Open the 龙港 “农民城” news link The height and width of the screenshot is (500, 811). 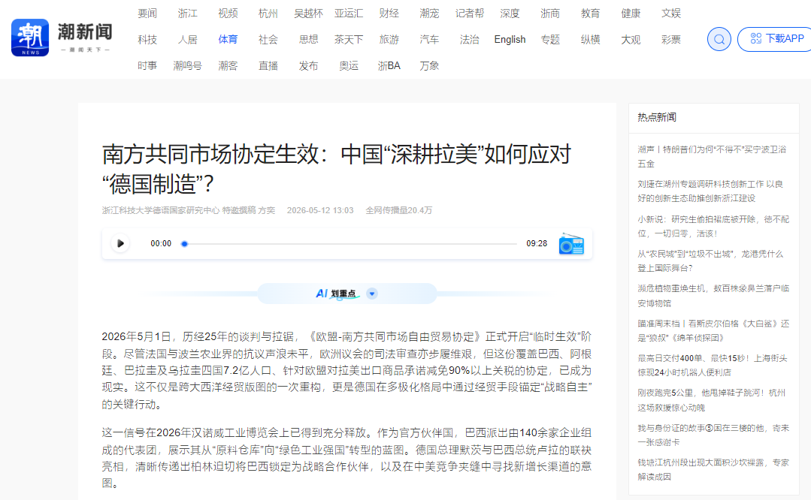tap(710, 261)
